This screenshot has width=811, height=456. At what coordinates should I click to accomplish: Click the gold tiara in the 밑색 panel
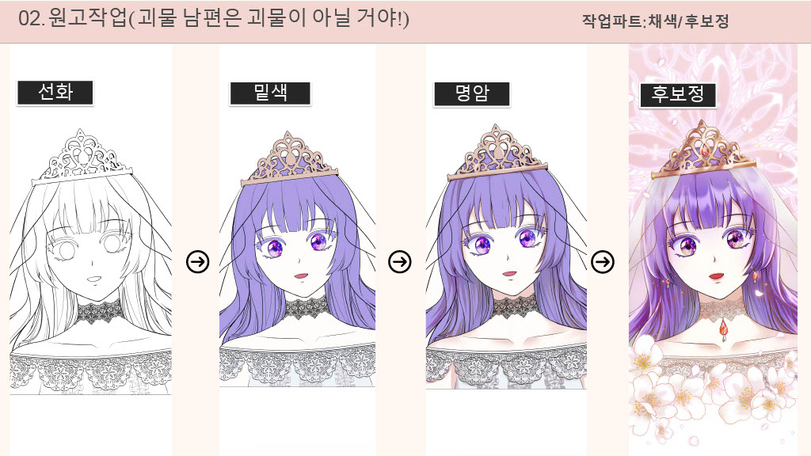point(290,158)
